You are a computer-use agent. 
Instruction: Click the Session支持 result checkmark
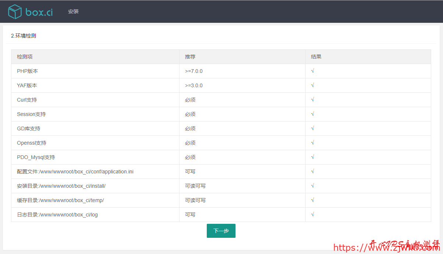(313, 114)
